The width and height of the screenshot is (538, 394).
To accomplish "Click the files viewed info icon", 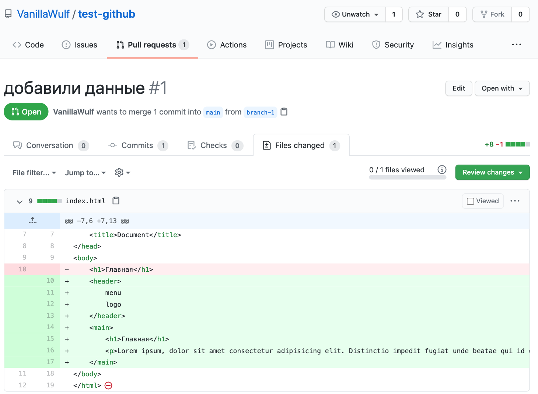I will click(x=442, y=170).
